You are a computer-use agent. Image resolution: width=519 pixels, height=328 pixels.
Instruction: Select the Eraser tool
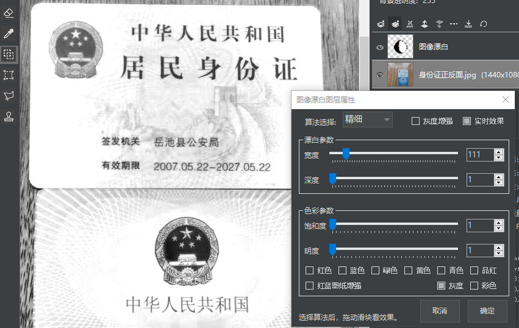pos(9,13)
